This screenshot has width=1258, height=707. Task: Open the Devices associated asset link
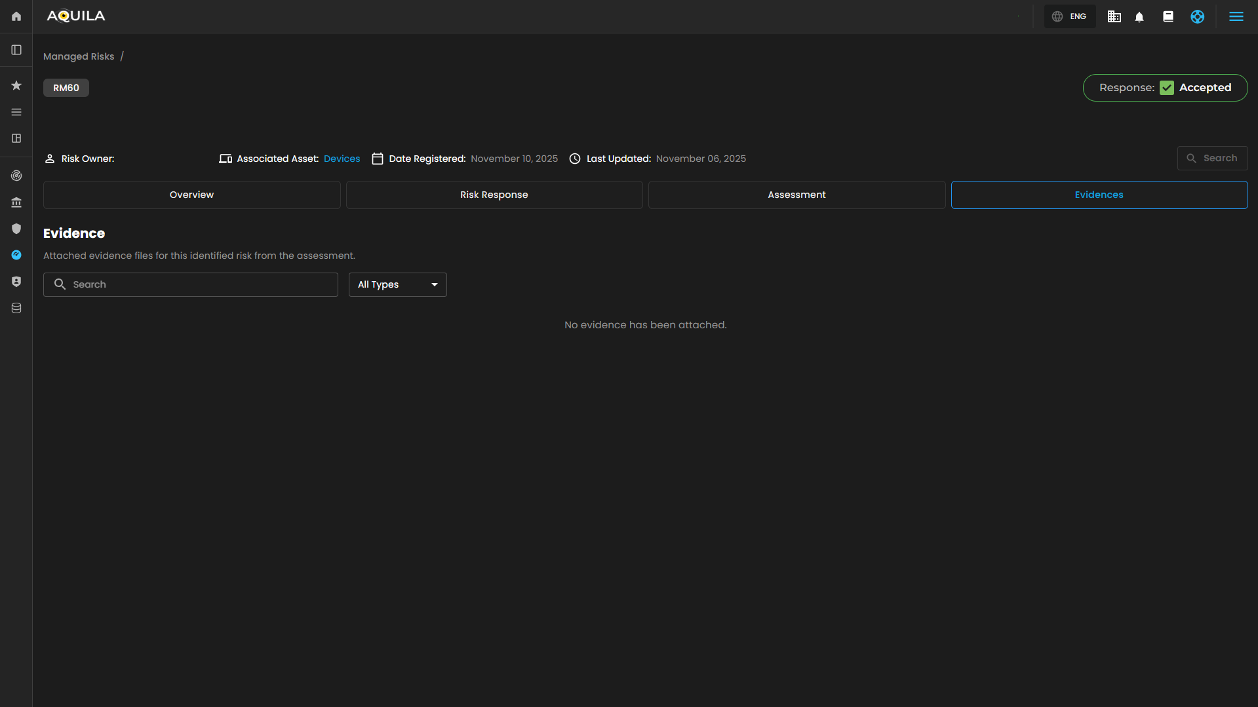(342, 159)
